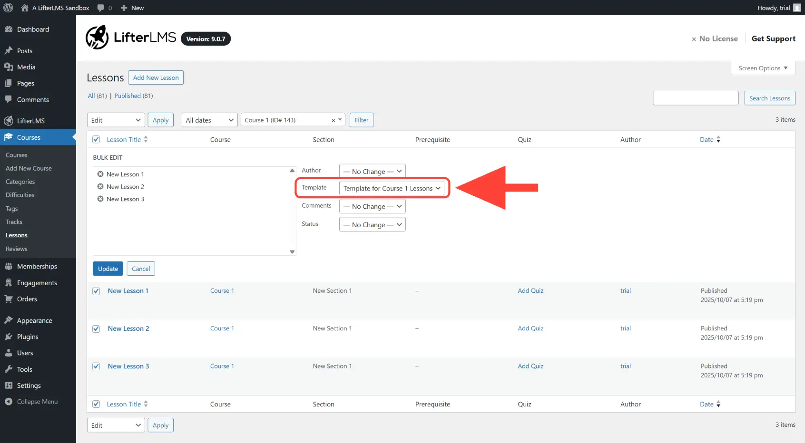Open the All dates filter dropdown

click(209, 120)
